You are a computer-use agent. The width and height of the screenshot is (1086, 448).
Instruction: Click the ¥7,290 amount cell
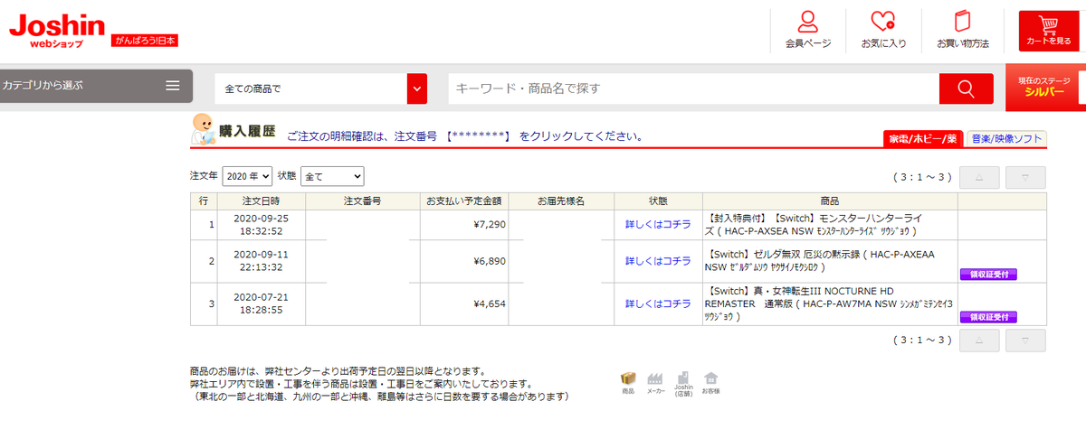[x=464, y=224]
